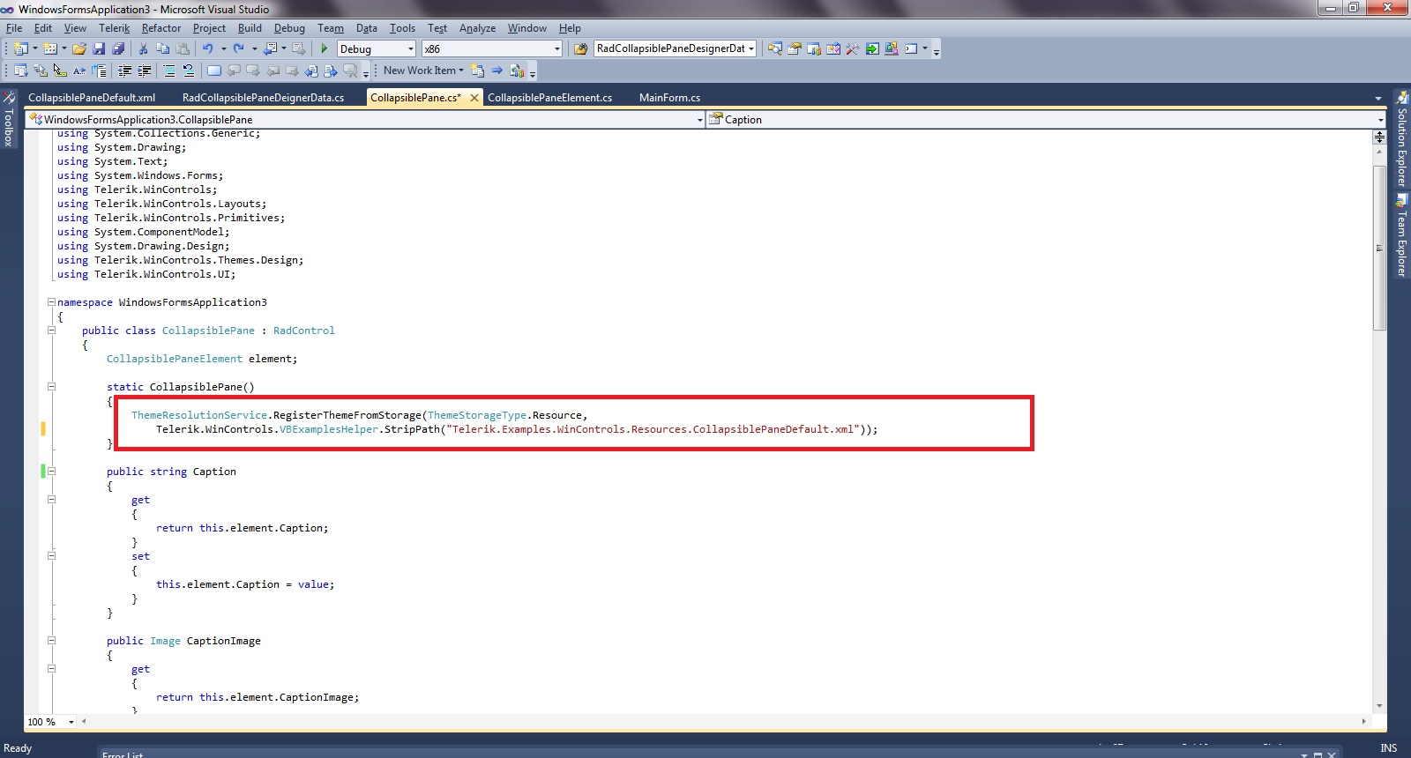Switch to the CollapsiblePaneElement.cs tab
Screen dimensions: 1411x758
550,97
